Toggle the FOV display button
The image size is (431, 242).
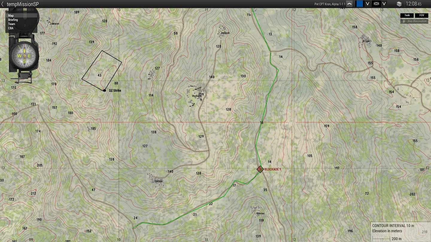(421, 15)
